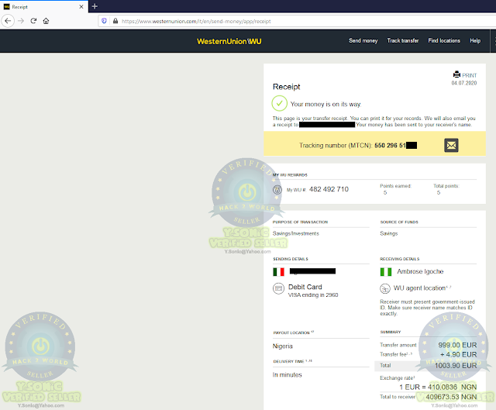Click the browser forward arrow
Viewport: 496px width, 410px height.
click(x=21, y=21)
